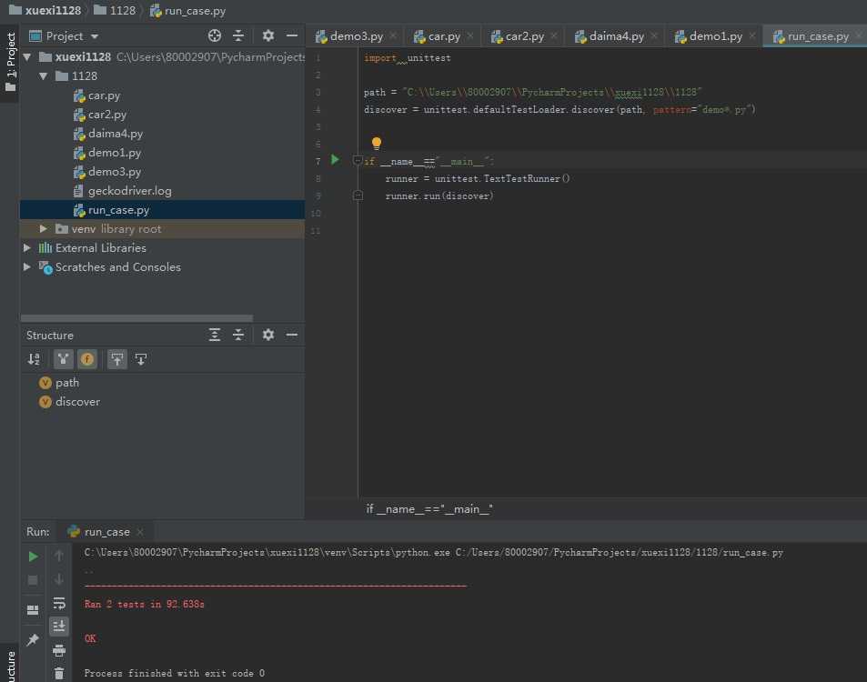Expand the venv library root folder
This screenshot has height=682, width=867.
tap(44, 229)
